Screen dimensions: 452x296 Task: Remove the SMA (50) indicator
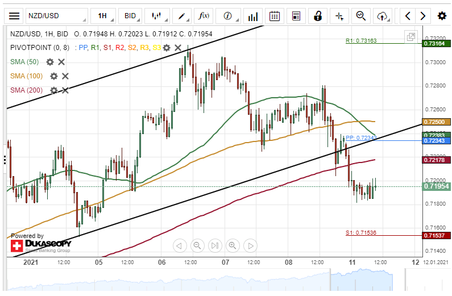pyautogui.click(x=61, y=62)
